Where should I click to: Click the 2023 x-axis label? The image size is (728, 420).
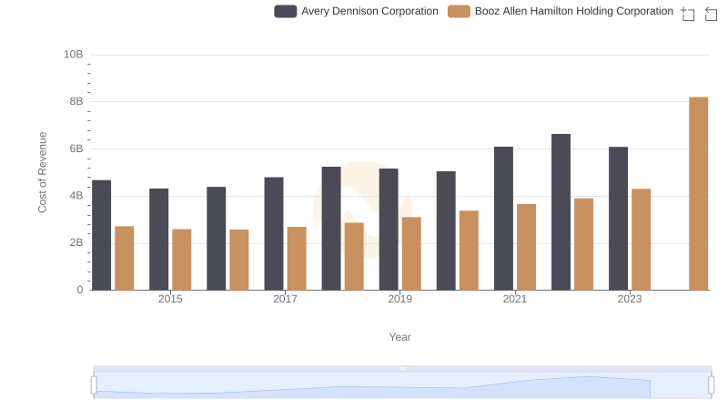pos(630,299)
